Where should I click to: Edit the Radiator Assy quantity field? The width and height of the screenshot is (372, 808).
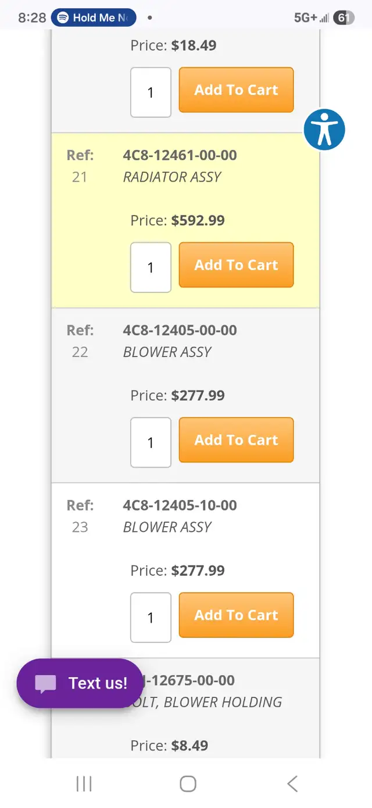click(151, 268)
